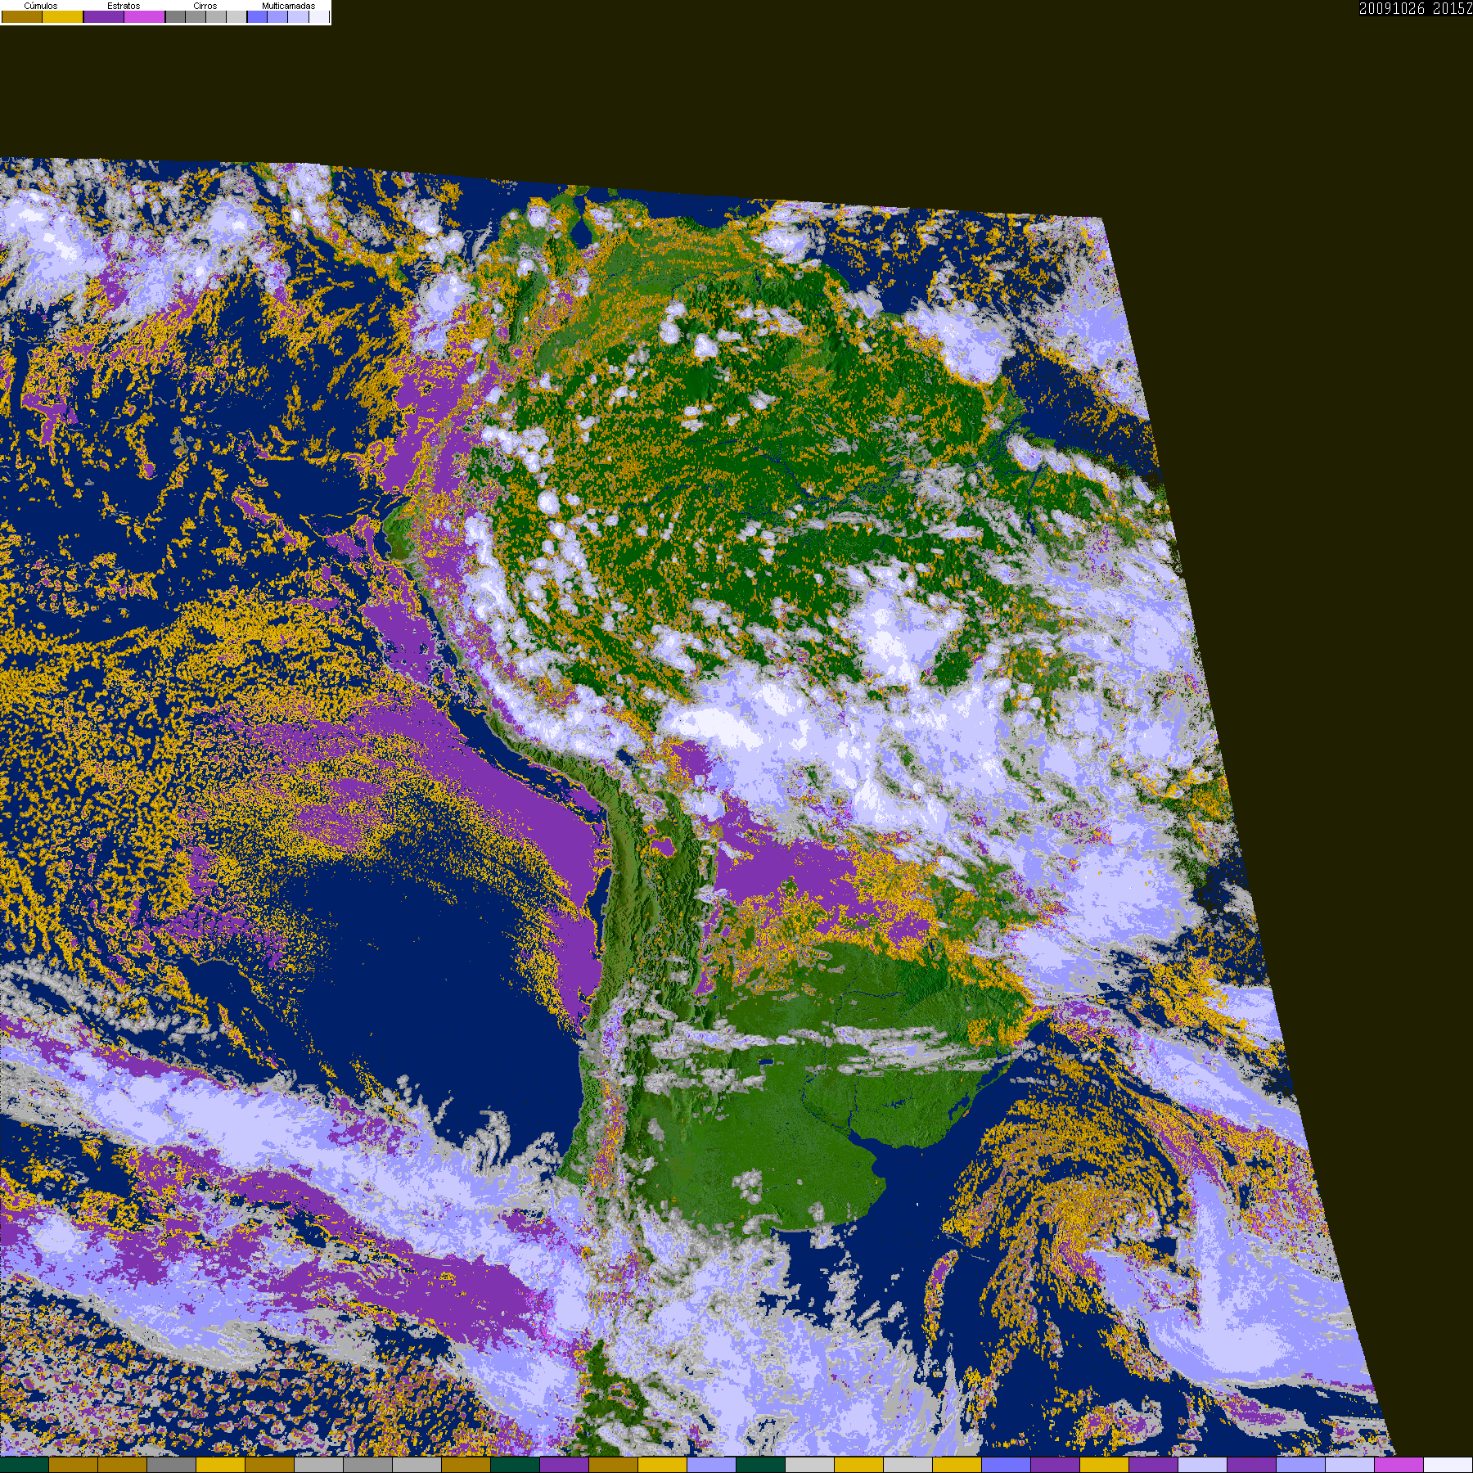Choose the near-white Multicamadas swatch
The height and width of the screenshot is (1473, 1473).
pos(319,16)
